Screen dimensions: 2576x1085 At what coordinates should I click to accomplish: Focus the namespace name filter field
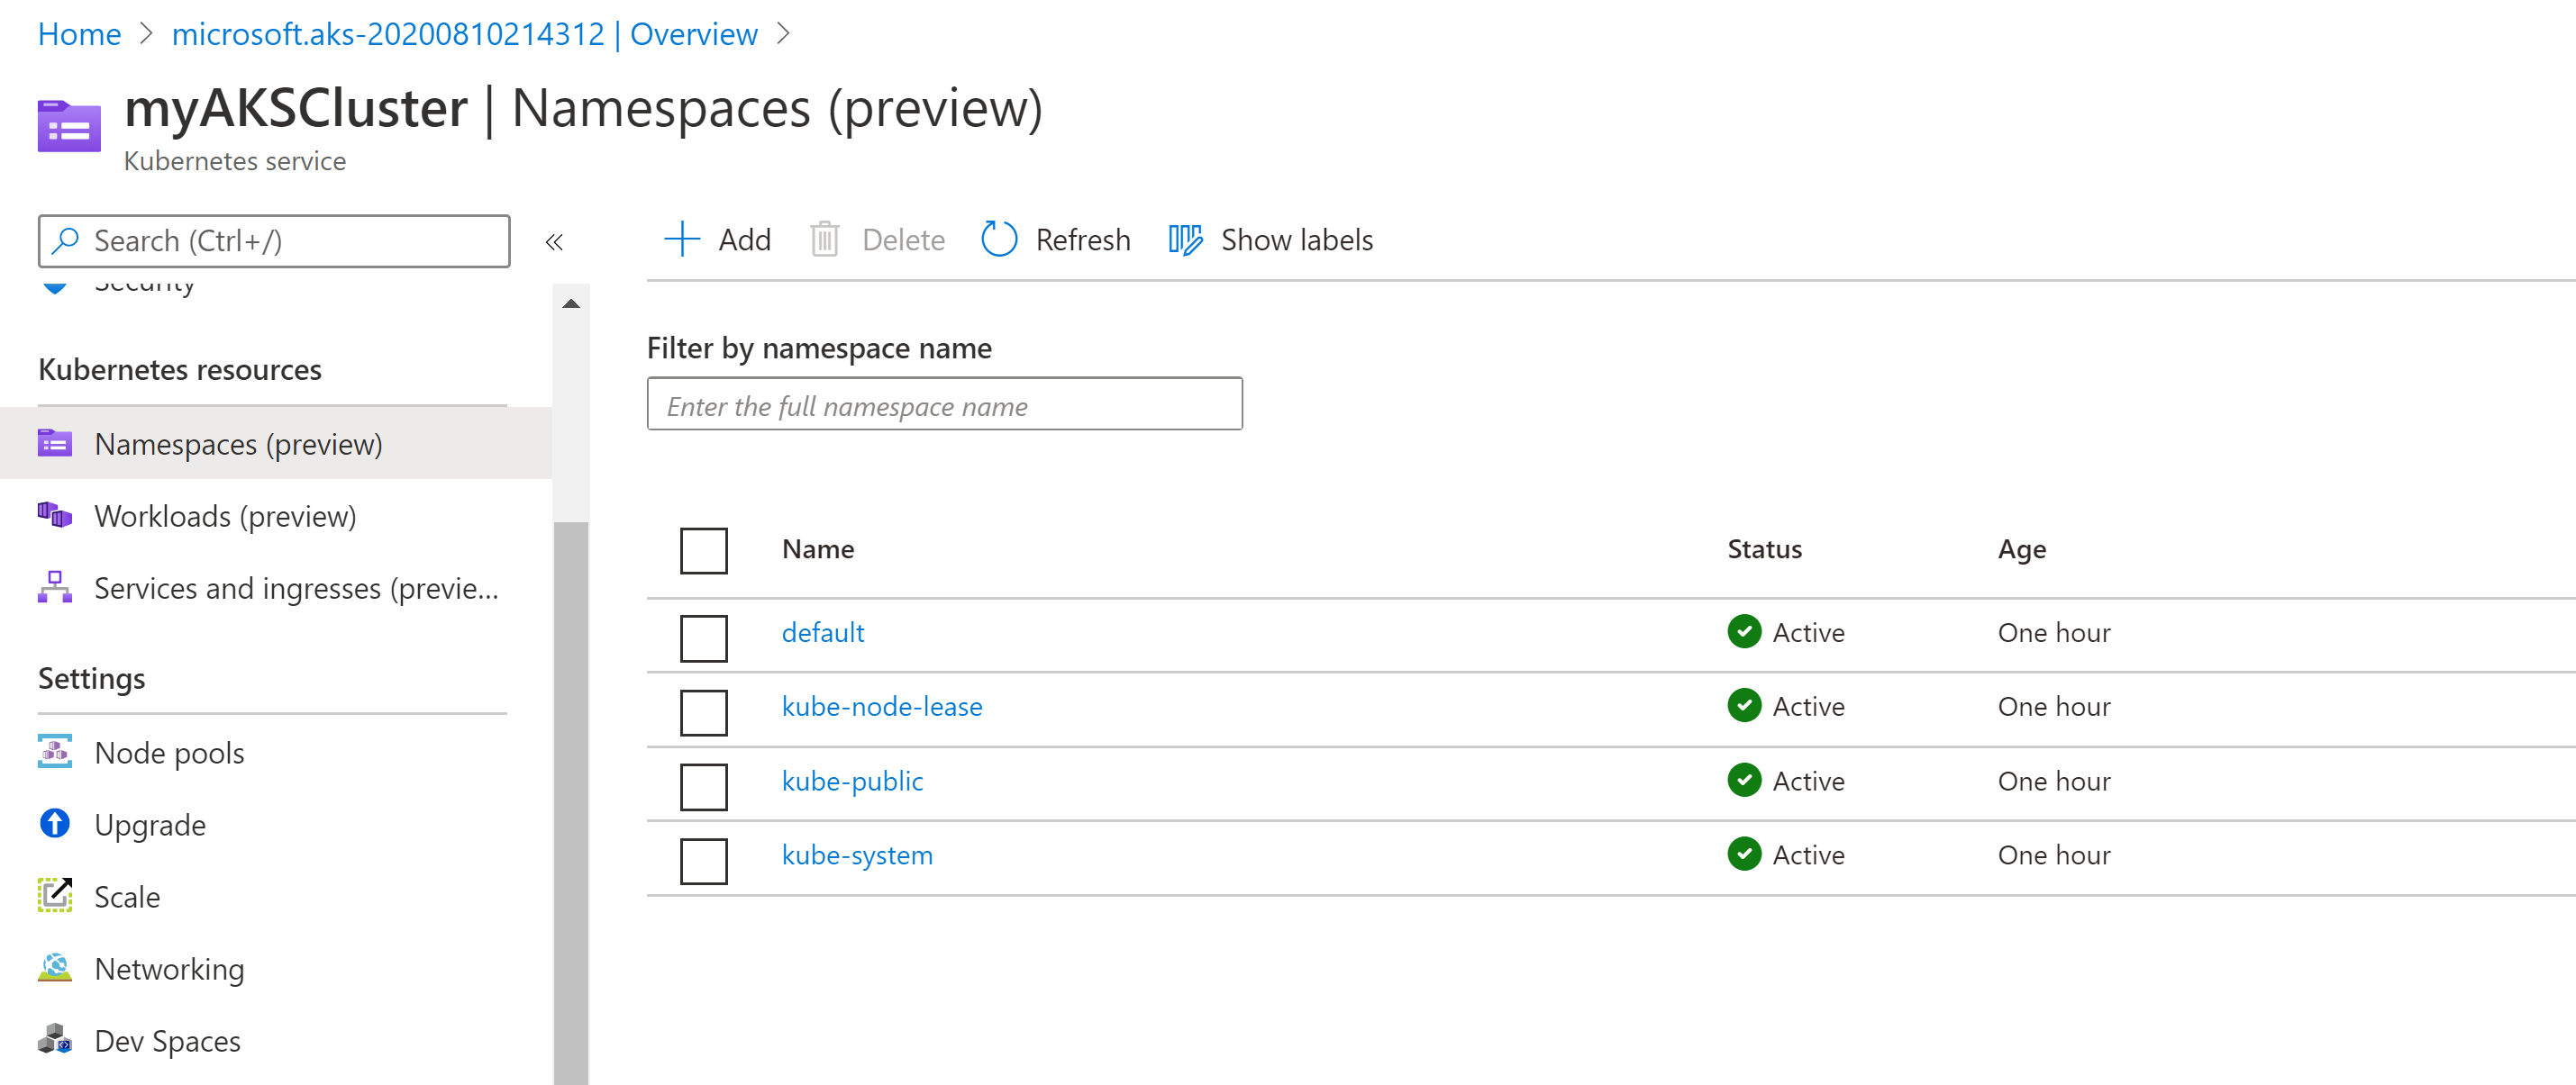[945, 403]
